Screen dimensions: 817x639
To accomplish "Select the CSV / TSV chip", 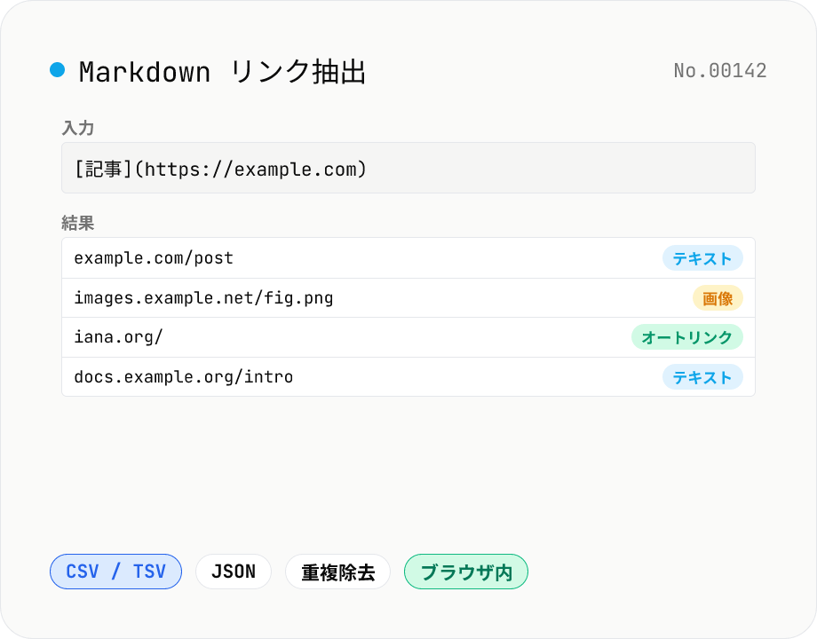I will pyautogui.click(x=115, y=572).
